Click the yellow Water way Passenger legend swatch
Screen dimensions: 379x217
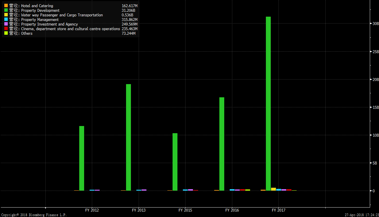(x=6, y=15)
